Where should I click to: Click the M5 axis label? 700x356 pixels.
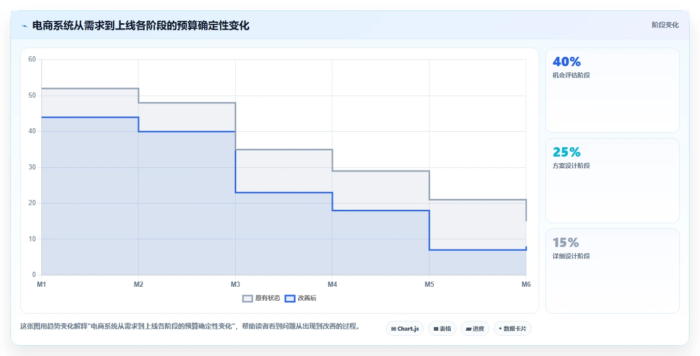coord(429,284)
